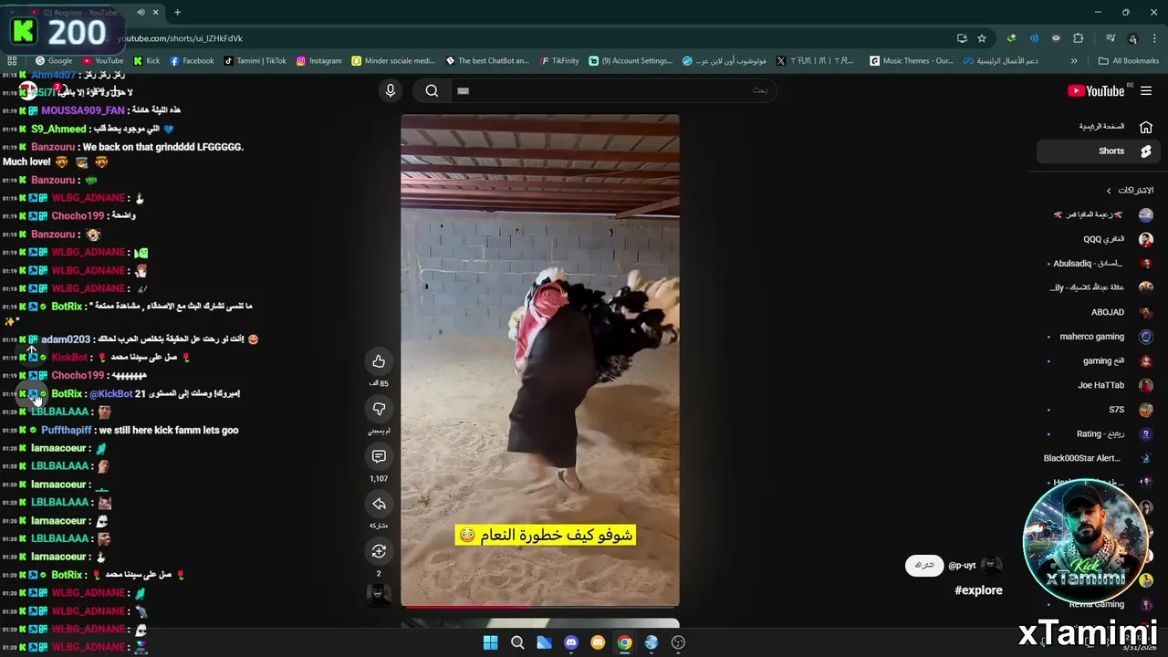Open the Facebook bookmark
Image resolution: width=1168 pixels, height=657 pixels.
click(192, 61)
